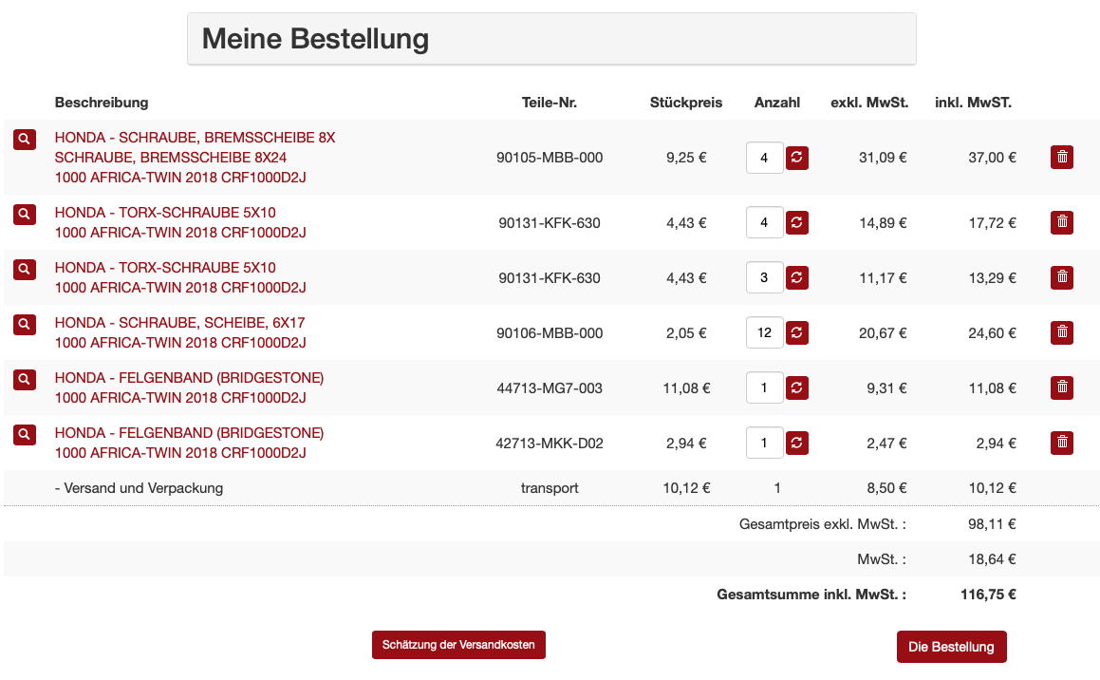The image size is (1100, 680).
Task: Open HONDA - SCHRAUBE, SCHEIBE, 6X17 link
Action: tap(179, 323)
